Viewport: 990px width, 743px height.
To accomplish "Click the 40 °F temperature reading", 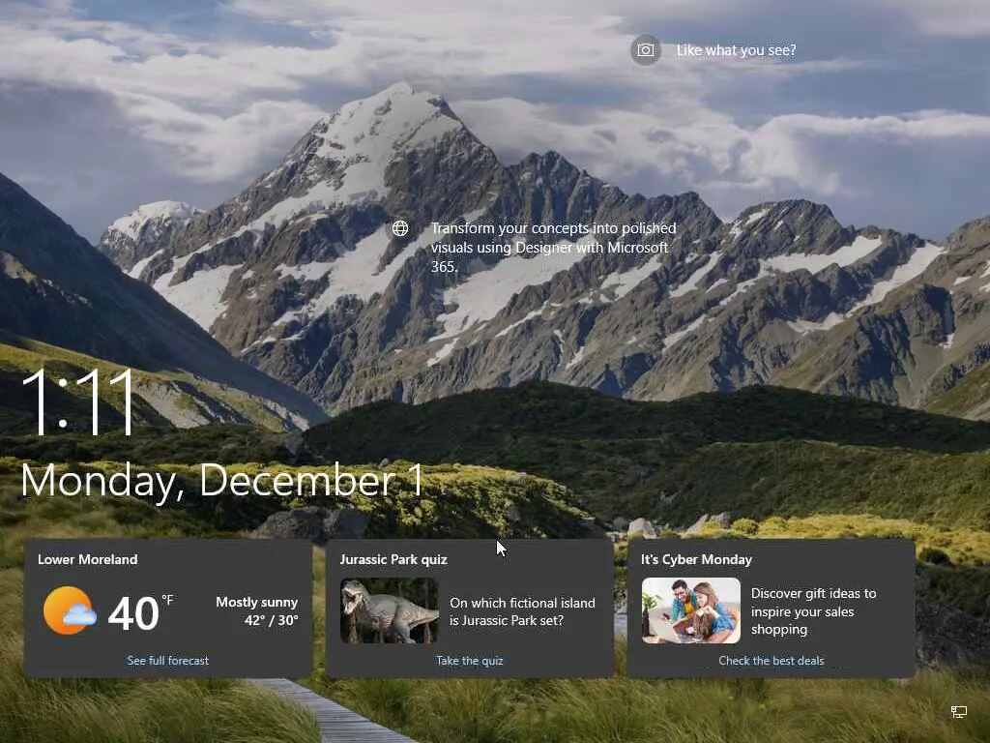I will (140, 612).
